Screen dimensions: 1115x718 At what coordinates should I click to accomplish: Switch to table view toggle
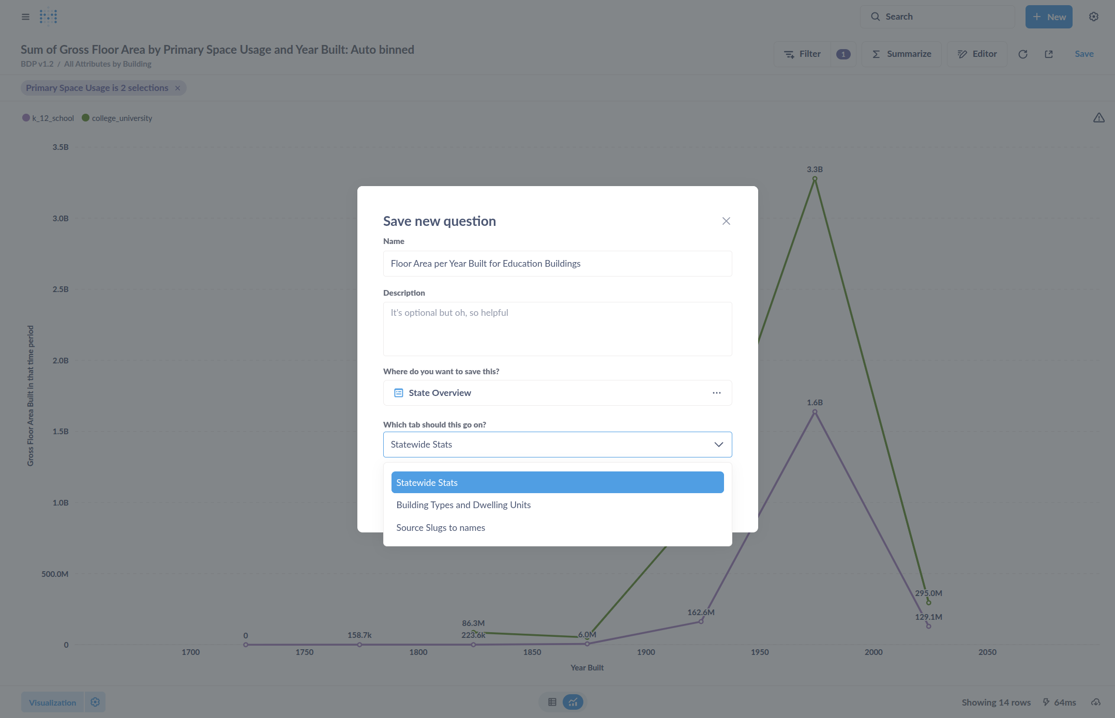[x=552, y=702]
